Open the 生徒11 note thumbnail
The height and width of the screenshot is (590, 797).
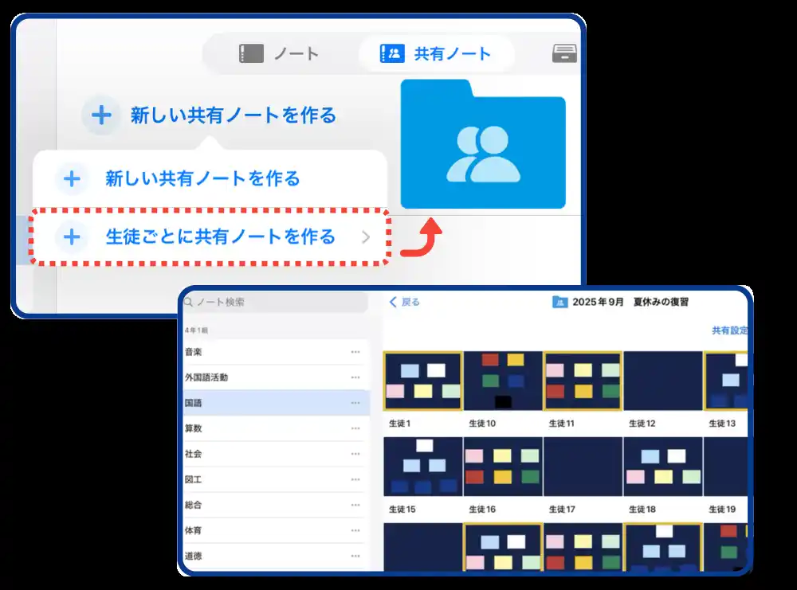tap(583, 381)
